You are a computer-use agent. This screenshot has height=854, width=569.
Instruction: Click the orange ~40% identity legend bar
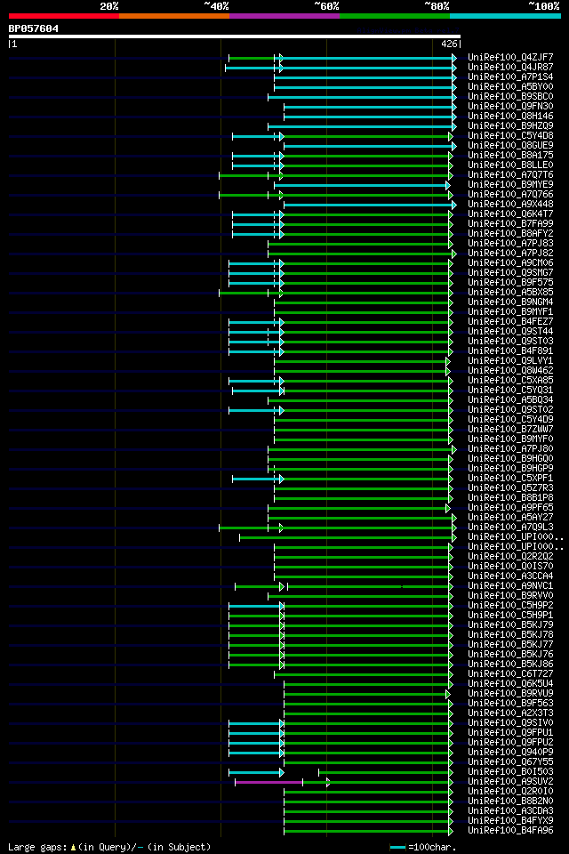coord(174,16)
